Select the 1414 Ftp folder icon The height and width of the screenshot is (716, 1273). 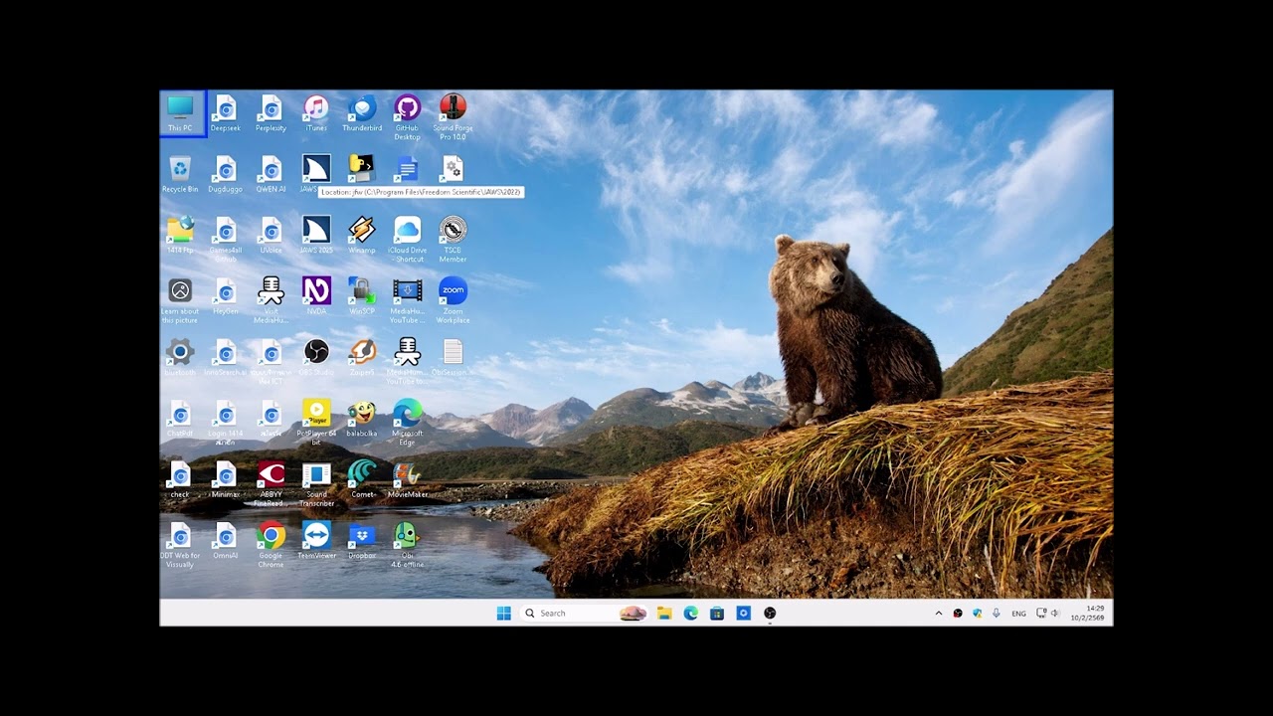[180, 235]
